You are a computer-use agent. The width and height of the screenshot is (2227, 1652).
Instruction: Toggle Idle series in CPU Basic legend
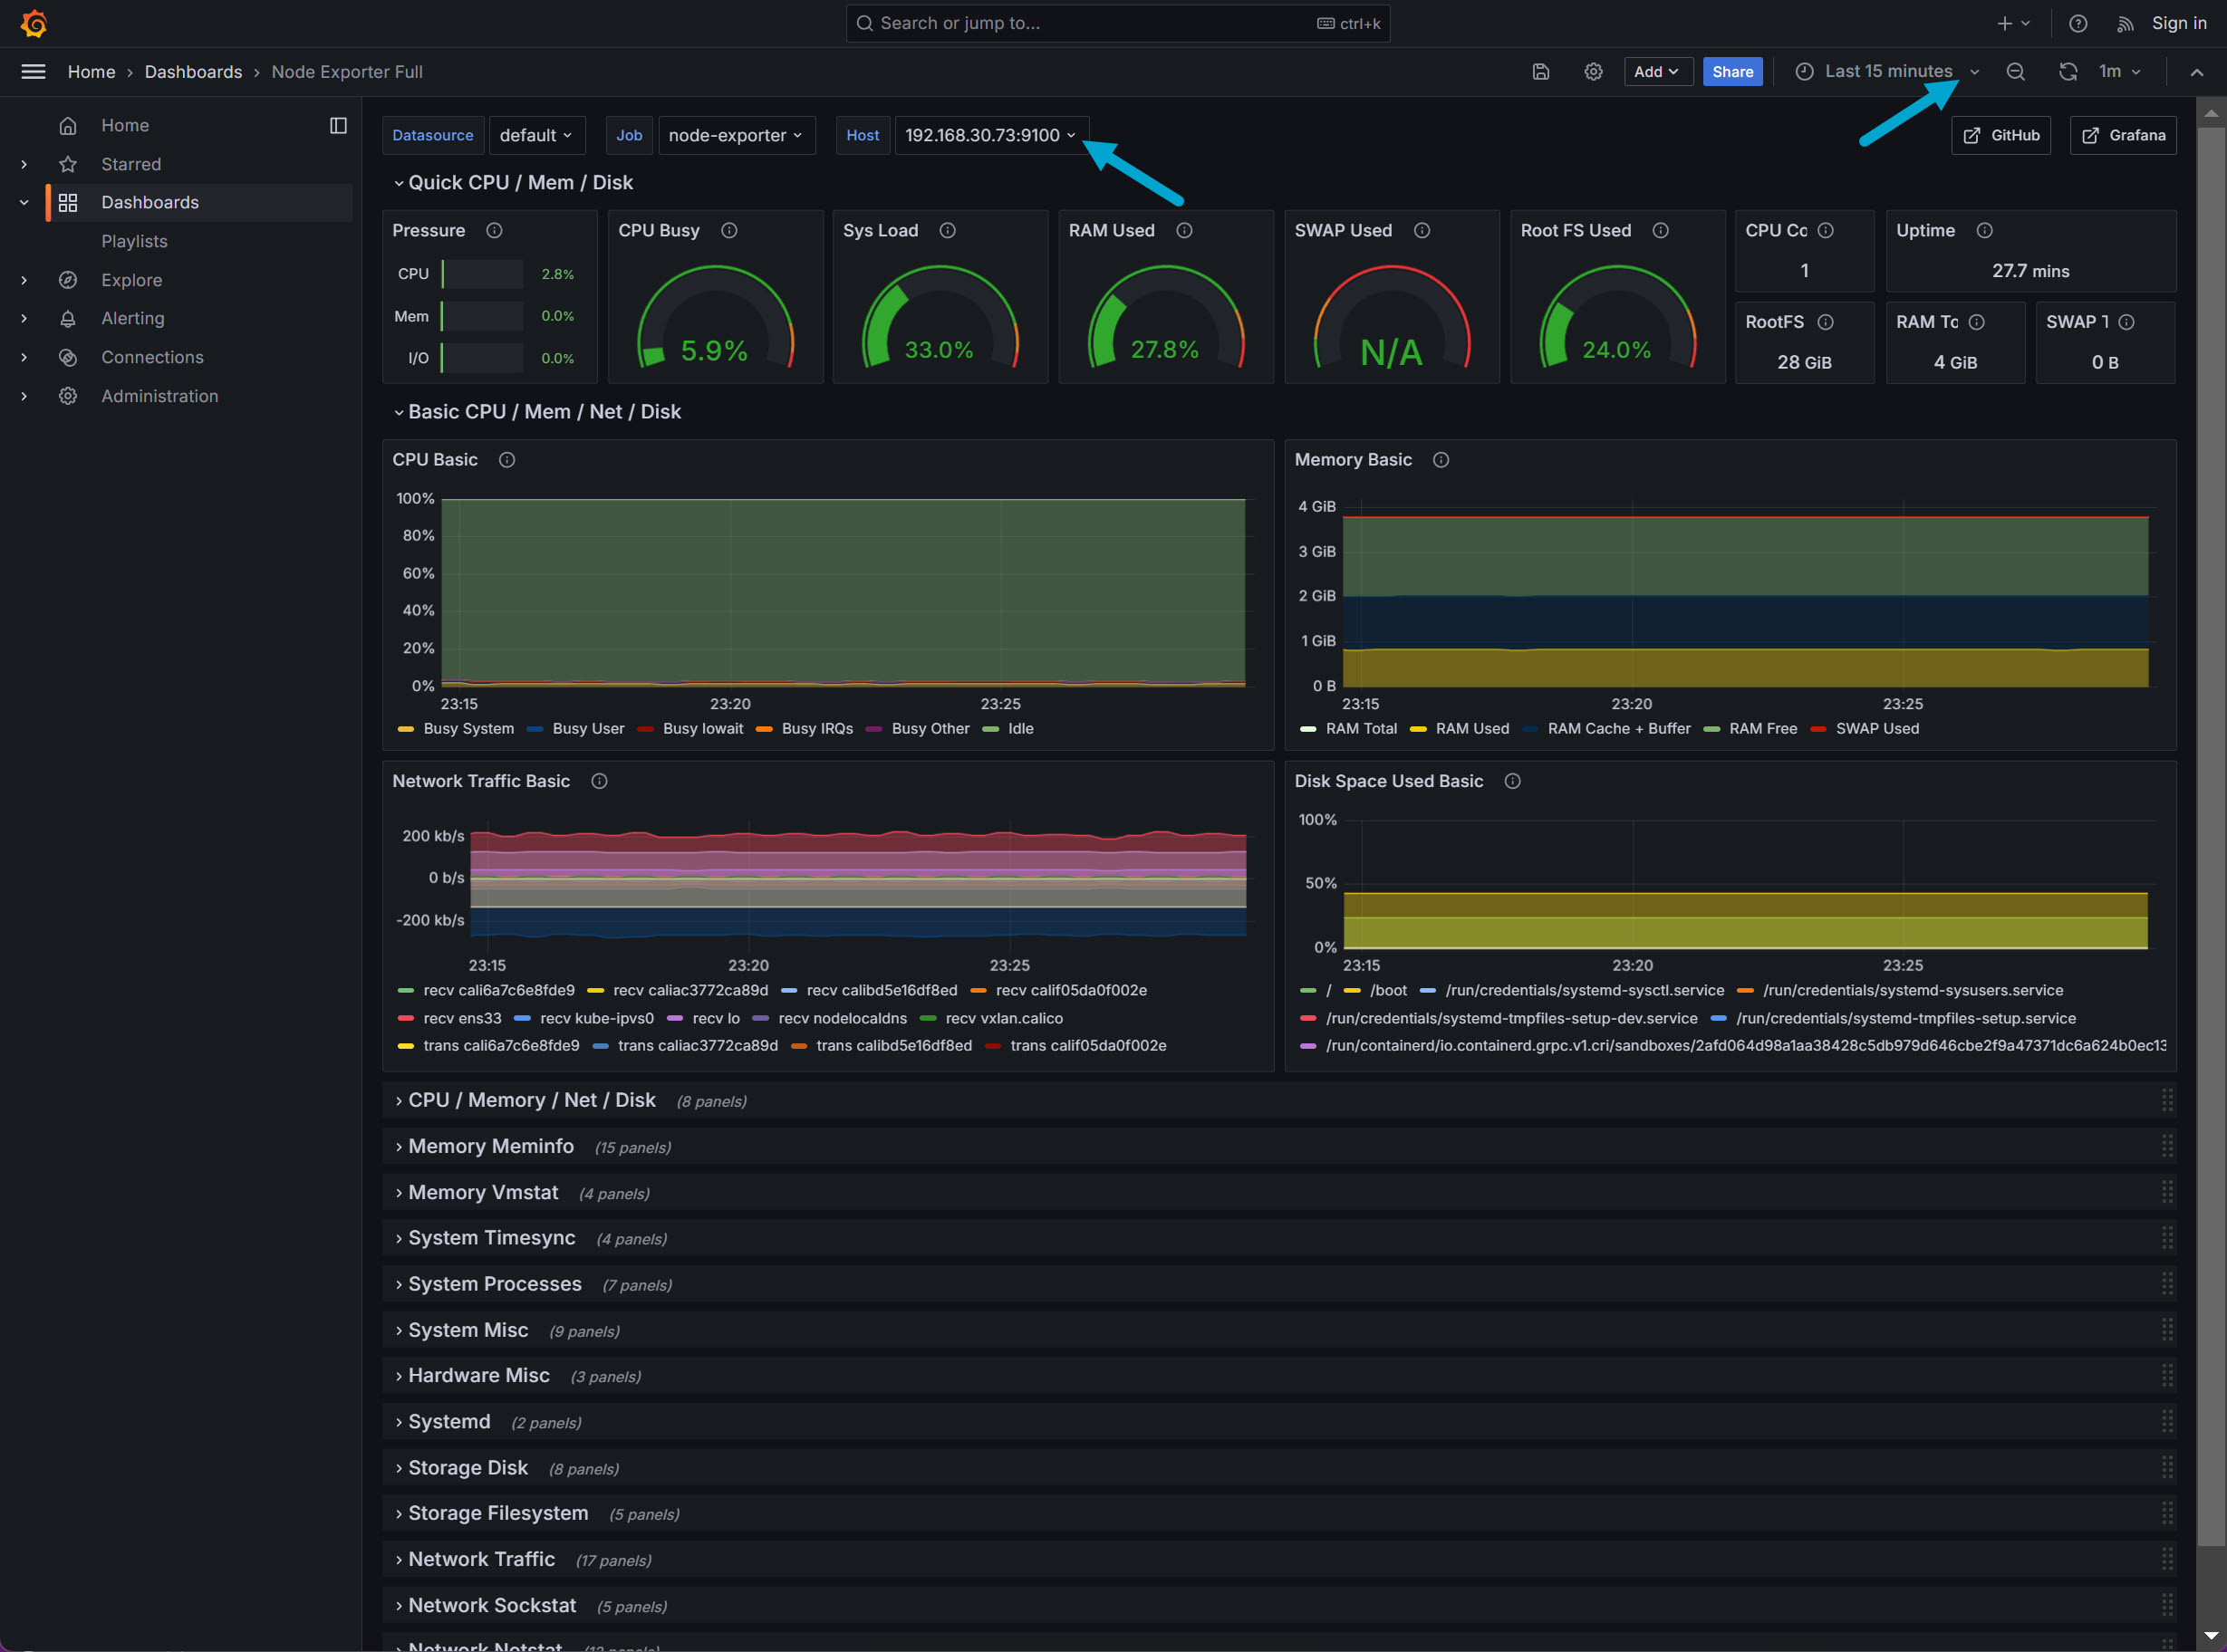coord(1019,729)
